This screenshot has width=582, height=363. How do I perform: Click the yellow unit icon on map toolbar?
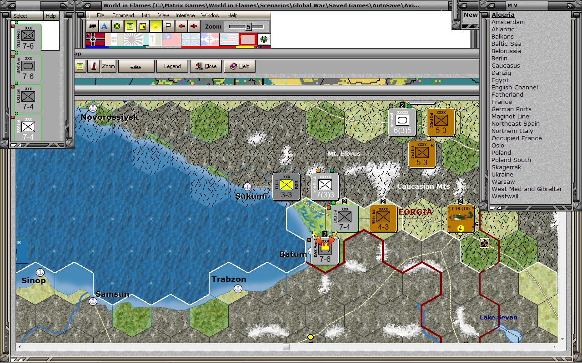click(x=80, y=66)
